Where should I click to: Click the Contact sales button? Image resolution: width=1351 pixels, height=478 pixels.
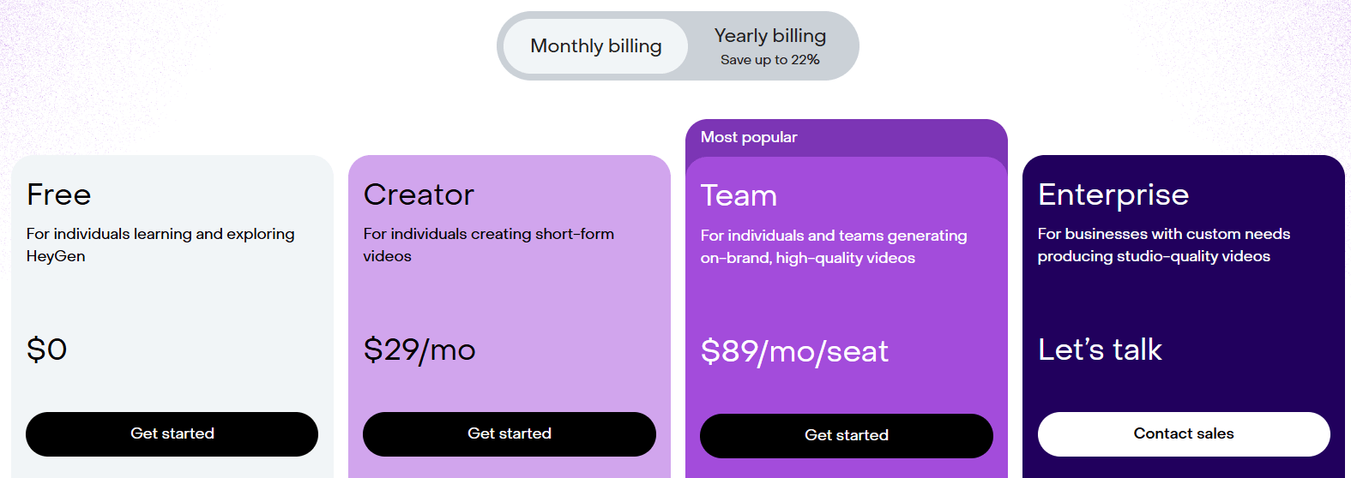[x=1183, y=434]
